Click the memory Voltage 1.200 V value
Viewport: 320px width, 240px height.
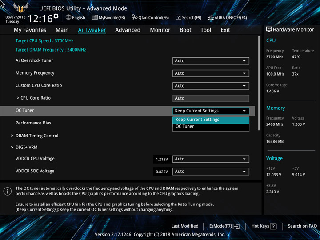pos(298,124)
